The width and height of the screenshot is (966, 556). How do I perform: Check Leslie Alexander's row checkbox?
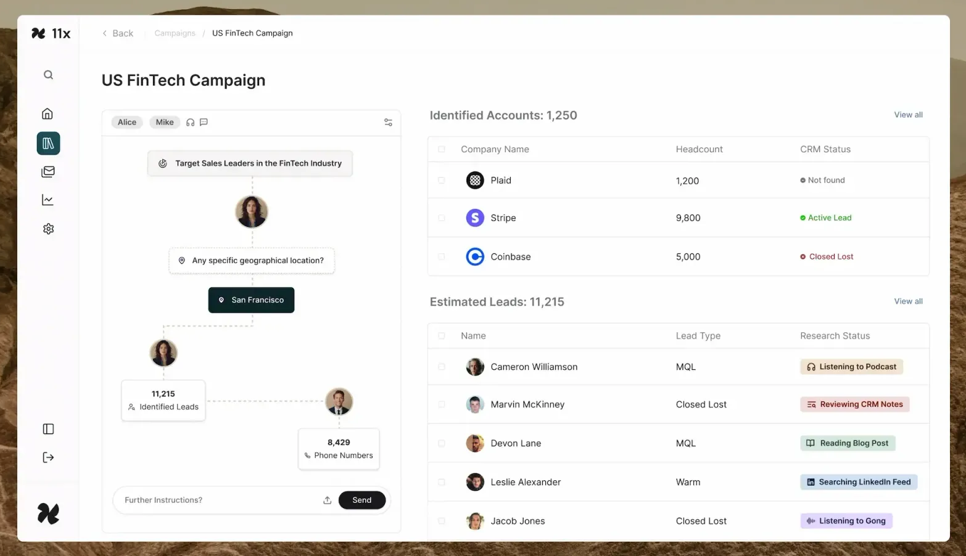441,482
